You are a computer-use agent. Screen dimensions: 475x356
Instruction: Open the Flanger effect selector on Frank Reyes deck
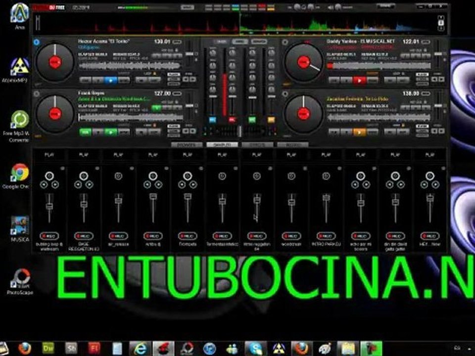pos(174,126)
